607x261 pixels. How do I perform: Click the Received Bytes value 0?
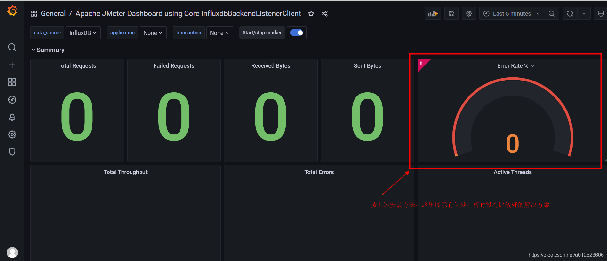[x=271, y=117]
